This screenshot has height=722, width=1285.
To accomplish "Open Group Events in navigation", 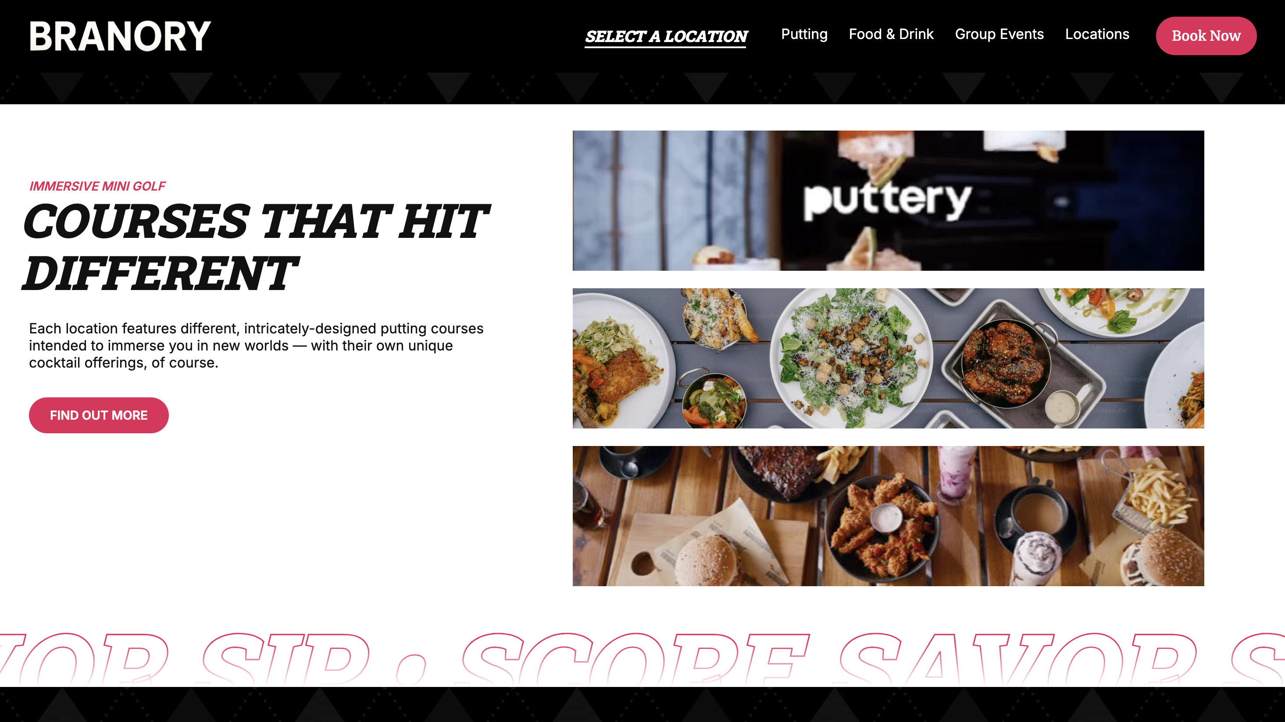I will (x=999, y=34).
